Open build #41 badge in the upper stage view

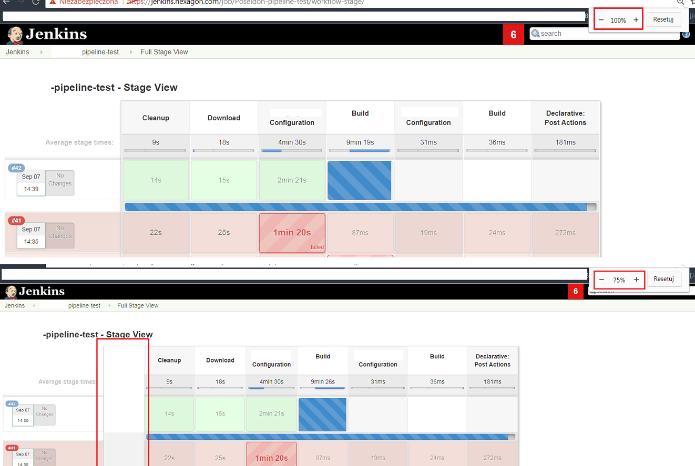16,221
